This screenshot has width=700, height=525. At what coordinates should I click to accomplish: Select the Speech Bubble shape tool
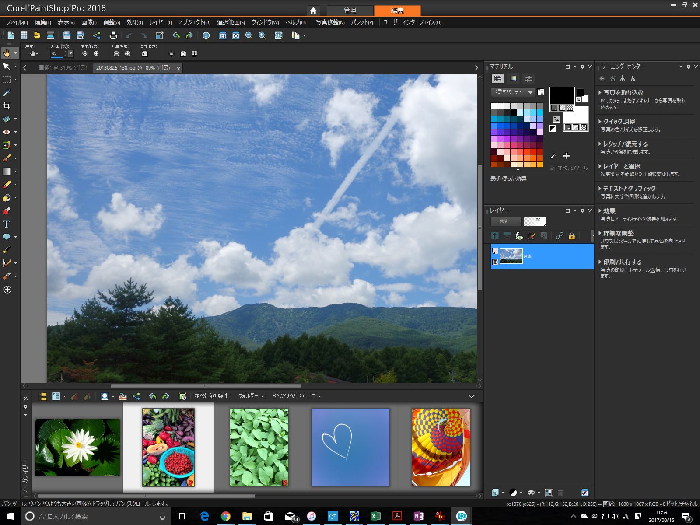tap(7, 237)
